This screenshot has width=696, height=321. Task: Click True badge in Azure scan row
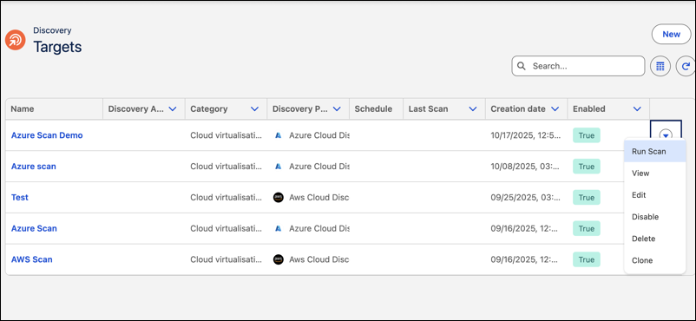[x=587, y=167]
